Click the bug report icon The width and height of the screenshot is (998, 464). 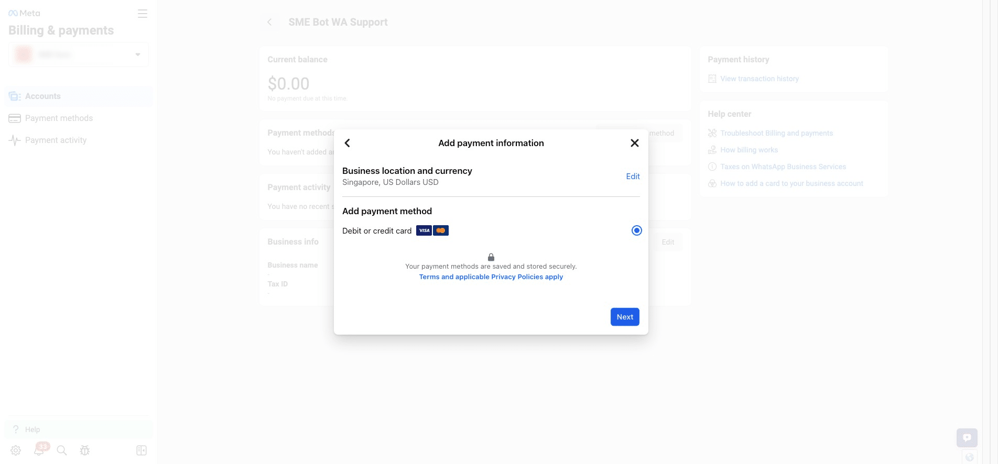coord(85,450)
